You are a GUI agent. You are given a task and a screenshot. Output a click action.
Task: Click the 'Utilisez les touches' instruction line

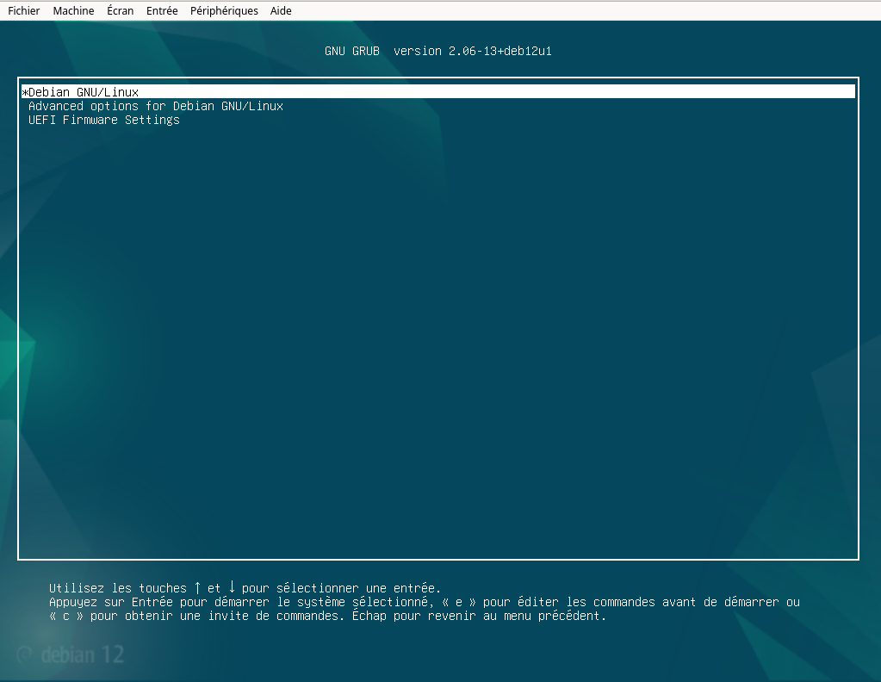click(245, 588)
